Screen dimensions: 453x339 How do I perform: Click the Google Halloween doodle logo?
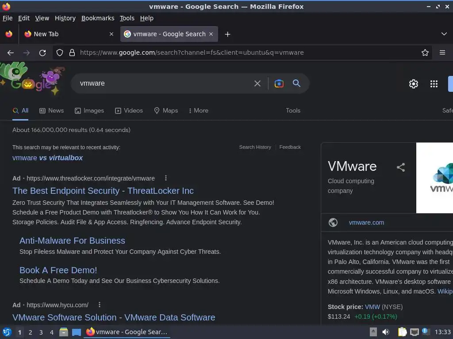click(x=32, y=79)
